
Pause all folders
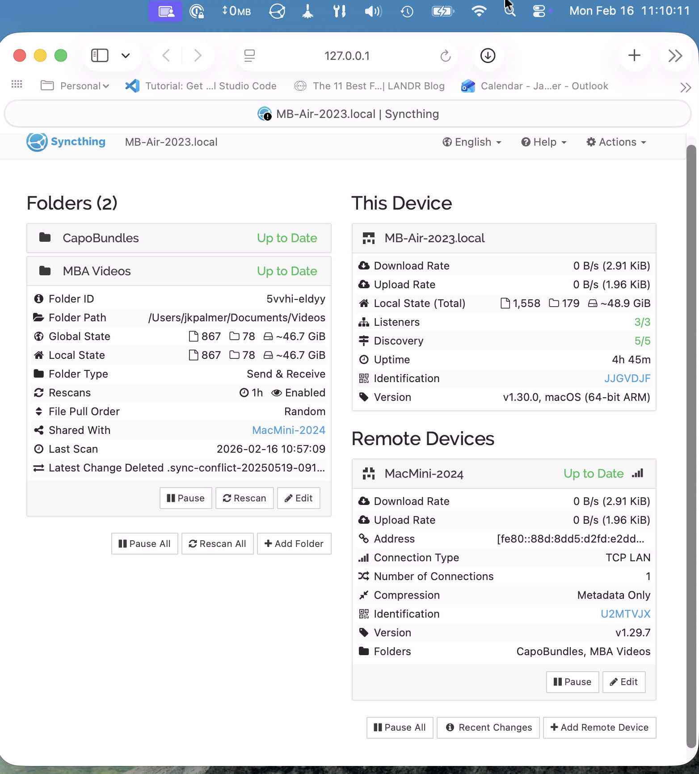[x=144, y=544]
